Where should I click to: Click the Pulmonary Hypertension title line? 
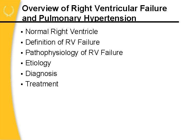pos(79,18)
